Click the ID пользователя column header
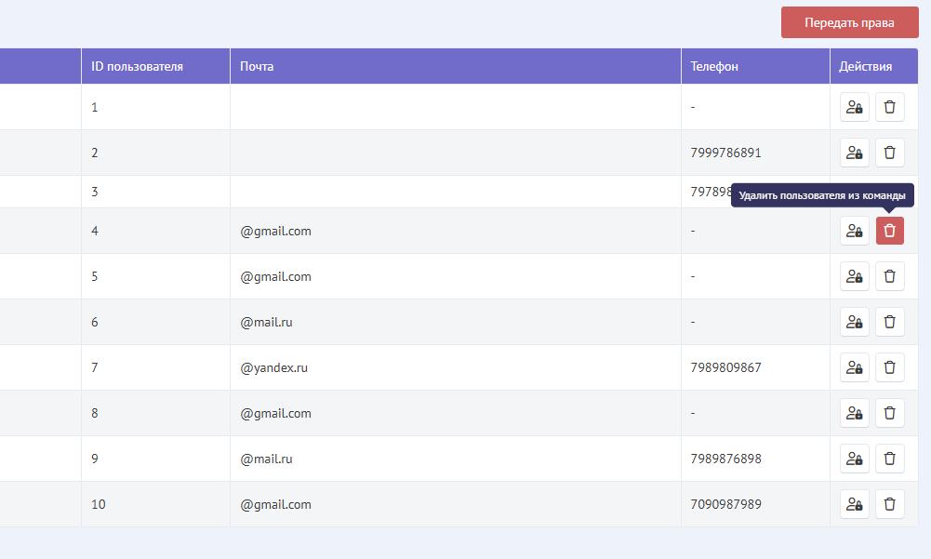 pyautogui.click(x=137, y=66)
